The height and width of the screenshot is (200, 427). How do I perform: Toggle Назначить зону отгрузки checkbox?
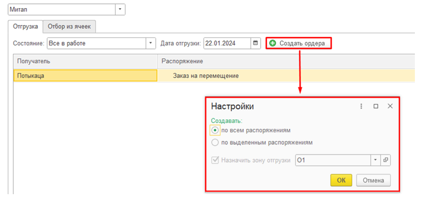[215, 160]
